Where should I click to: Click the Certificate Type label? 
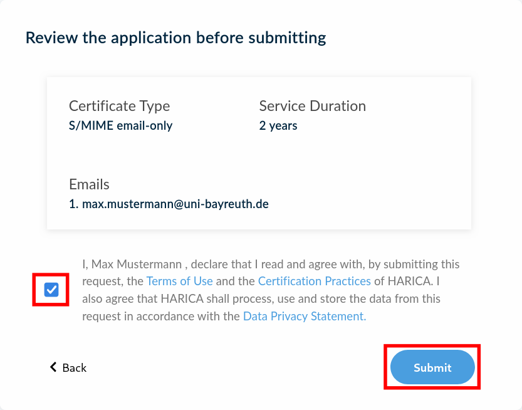tap(119, 106)
